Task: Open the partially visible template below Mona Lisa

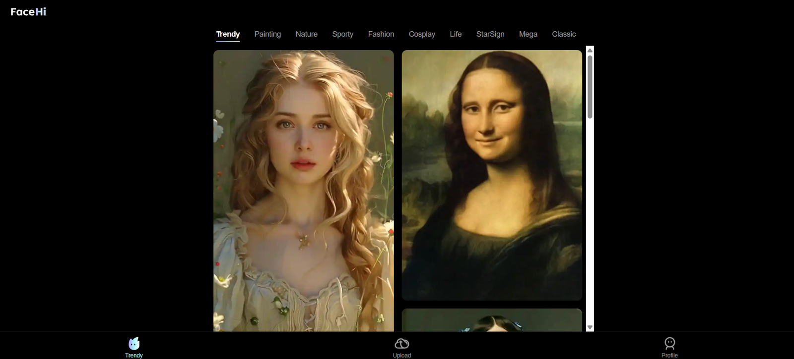Action: click(491, 320)
